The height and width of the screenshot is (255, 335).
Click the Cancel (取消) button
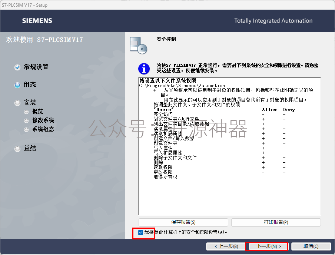click(x=311, y=246)
